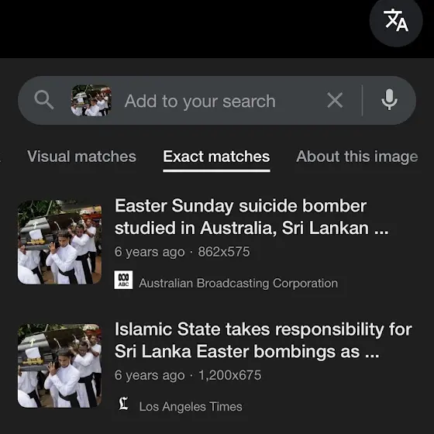
Task: Click "6 years ago" under first result
Action: [150, 252]
